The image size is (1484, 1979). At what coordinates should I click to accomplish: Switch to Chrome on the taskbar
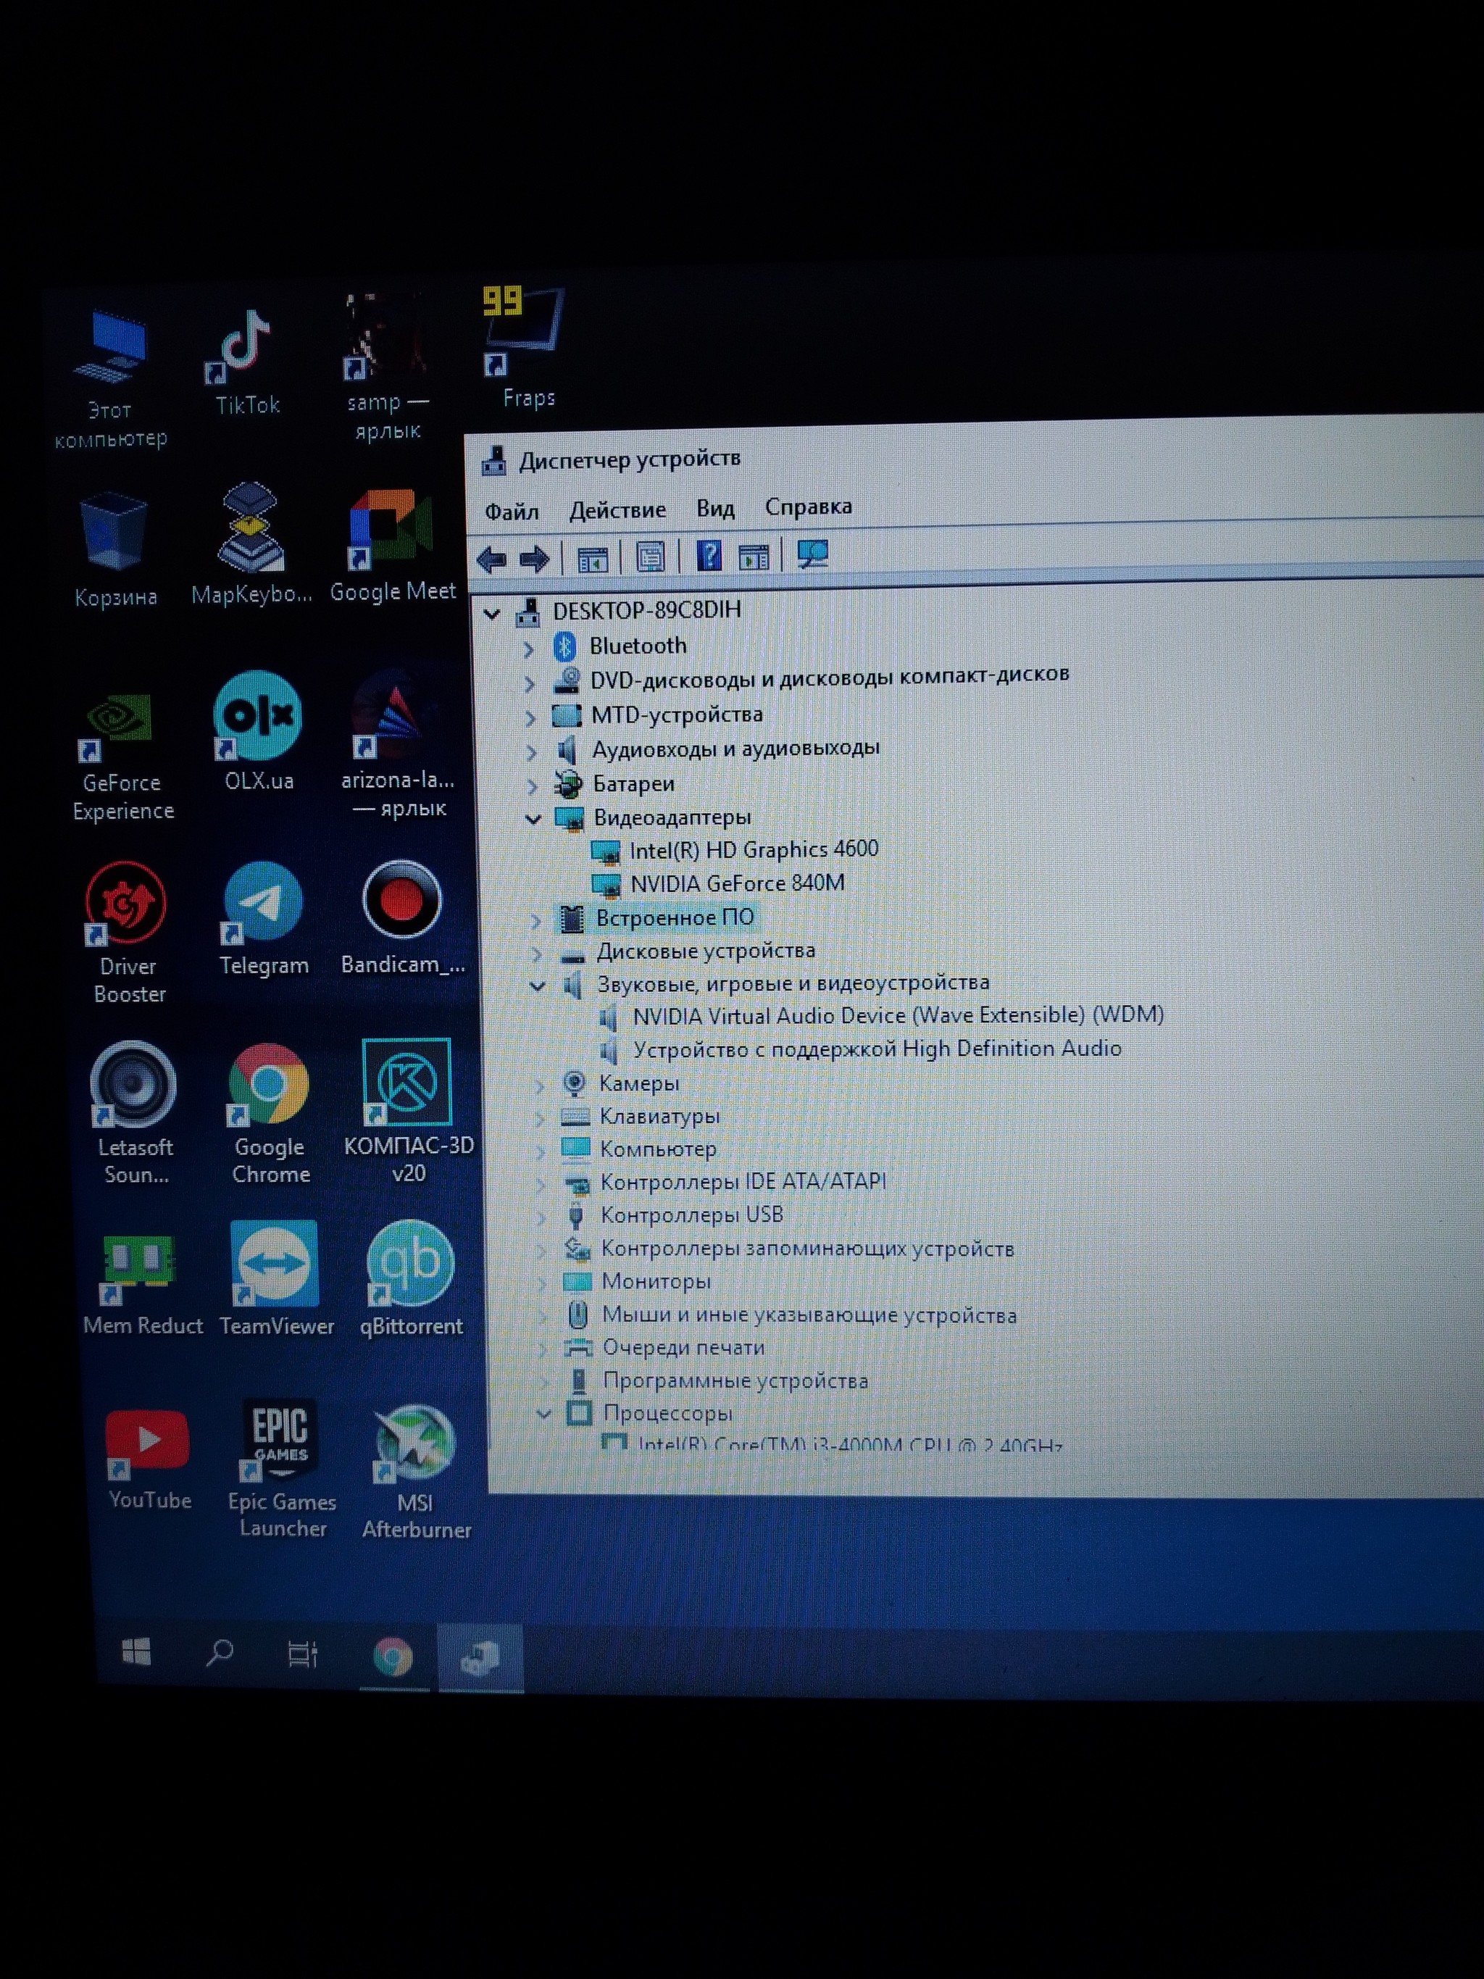(393, 1657)
